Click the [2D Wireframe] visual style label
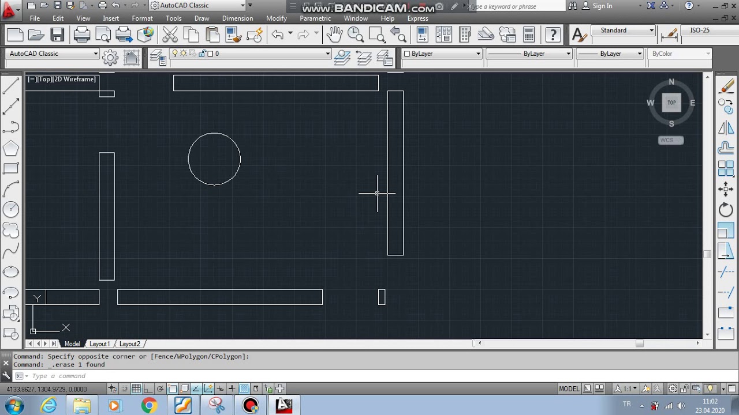The image size is (739, 415). pyautogui.click(x=74, y=79)
